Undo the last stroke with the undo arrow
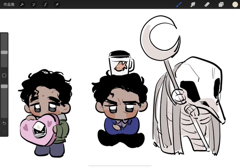 click(x=4, y=123)
